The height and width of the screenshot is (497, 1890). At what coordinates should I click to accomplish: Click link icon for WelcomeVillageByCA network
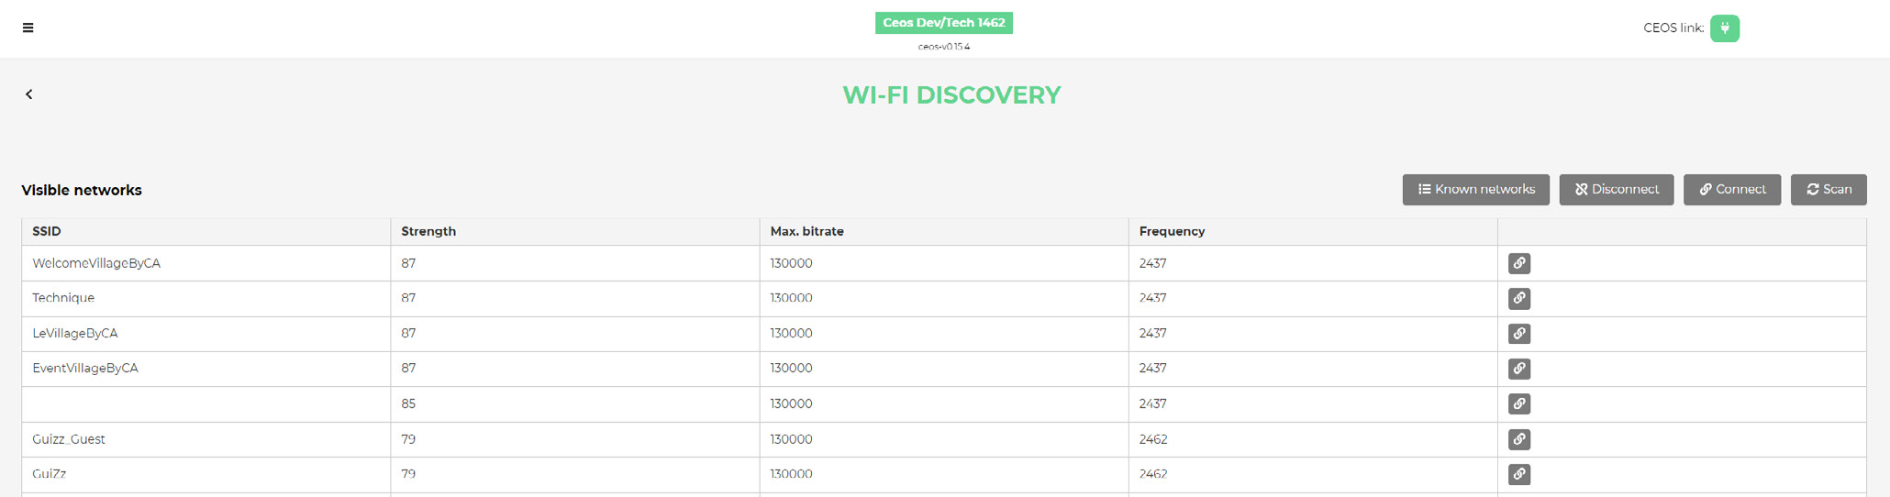(1518, 264)
